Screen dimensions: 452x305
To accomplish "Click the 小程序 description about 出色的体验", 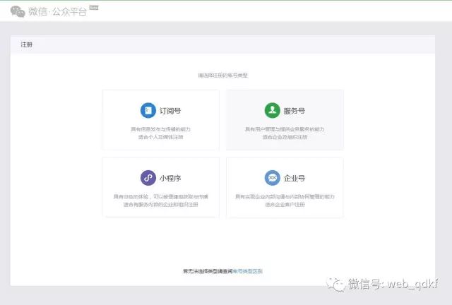I will tap(160, 200).
